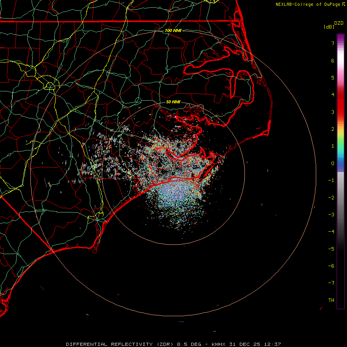Click the NEXLAB-College of DuPage logo icon

[344, 4]
